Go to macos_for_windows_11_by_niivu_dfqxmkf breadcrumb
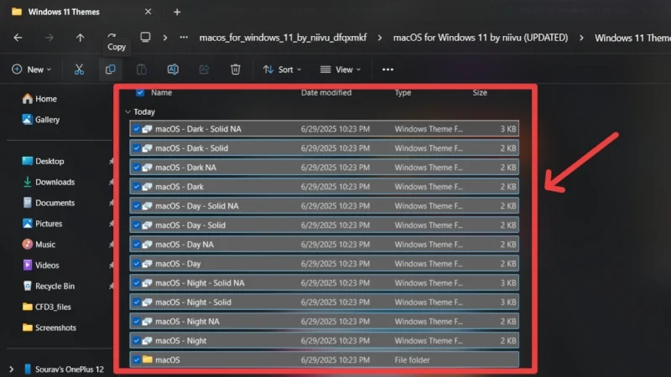Image resolution: width=671 pixels, height=377 pixels. [x=283, y=38]
